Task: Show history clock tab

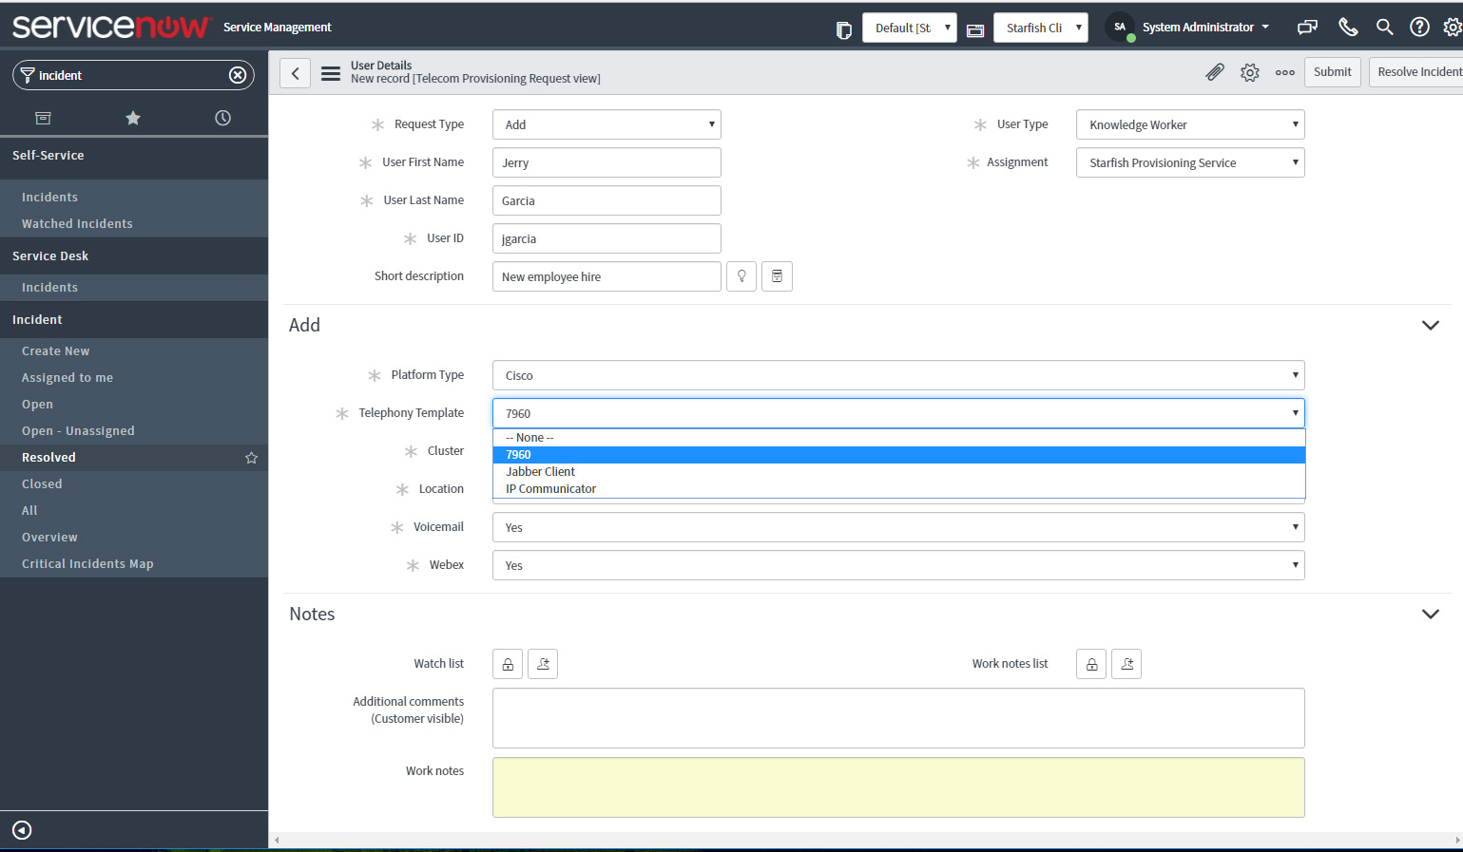Action: pyautogui.click(x=222, y=118)
